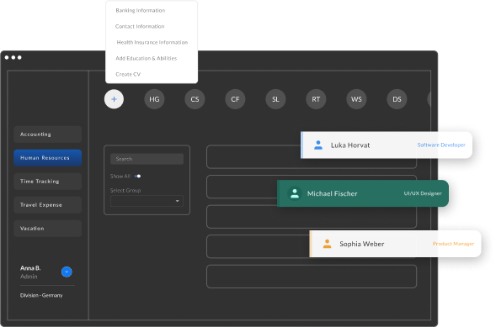Open the Human Resources section
The height and width of the screenshot is (327, 496).
pyautogui.click(x=48, y=158)
